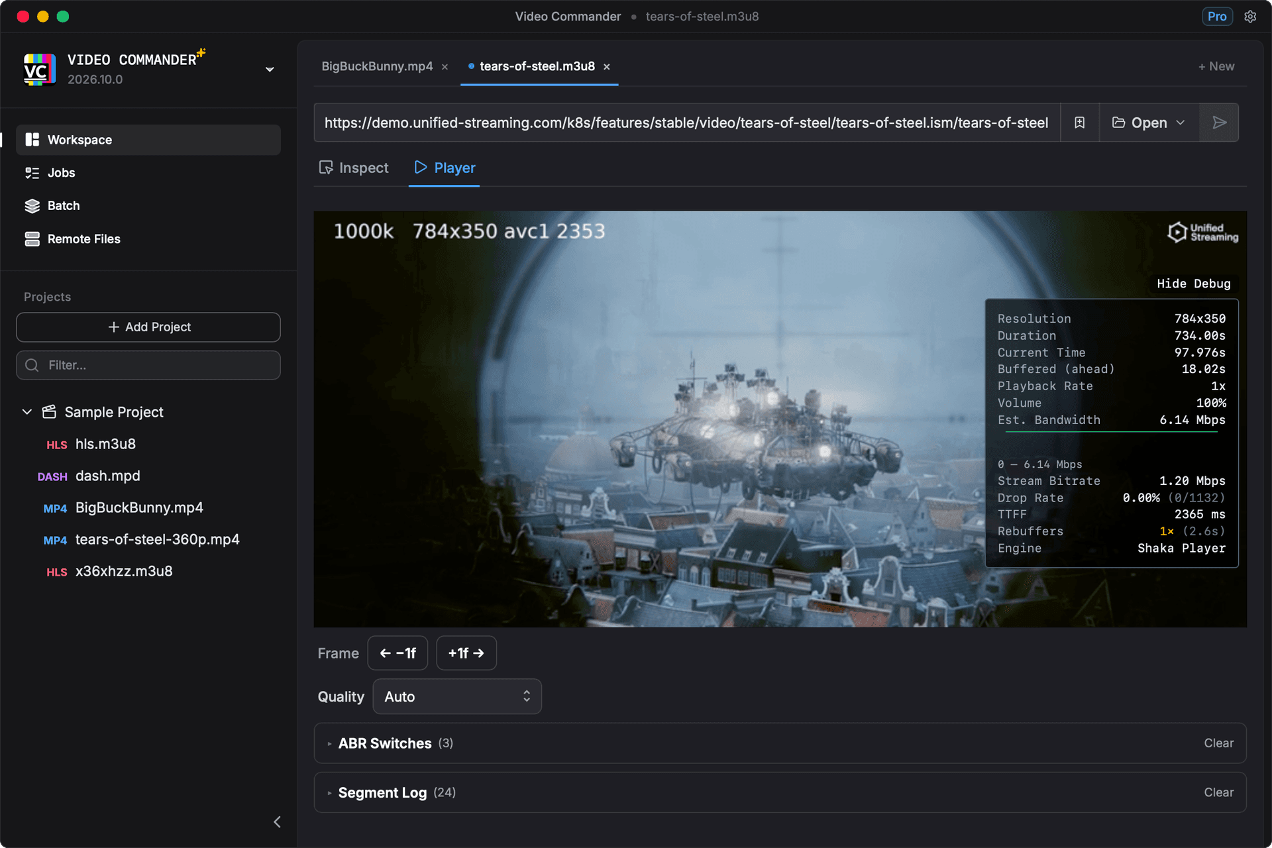Open Batch in the sidebar
1272x848 pixels.
coord(148,206)
